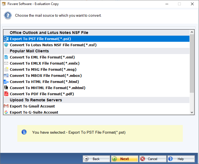Select Convert To MHTML File Format
This screenshot has width=199, height=164.
(x=96, y=88)
